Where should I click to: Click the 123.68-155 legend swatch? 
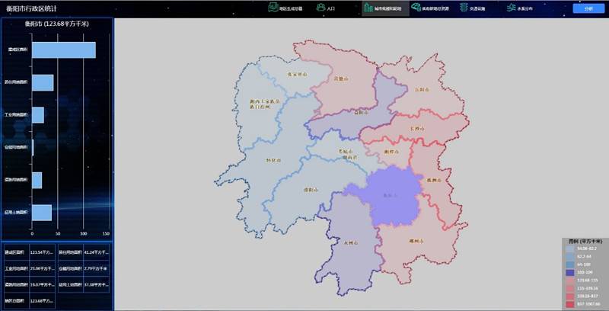point(569,281)
